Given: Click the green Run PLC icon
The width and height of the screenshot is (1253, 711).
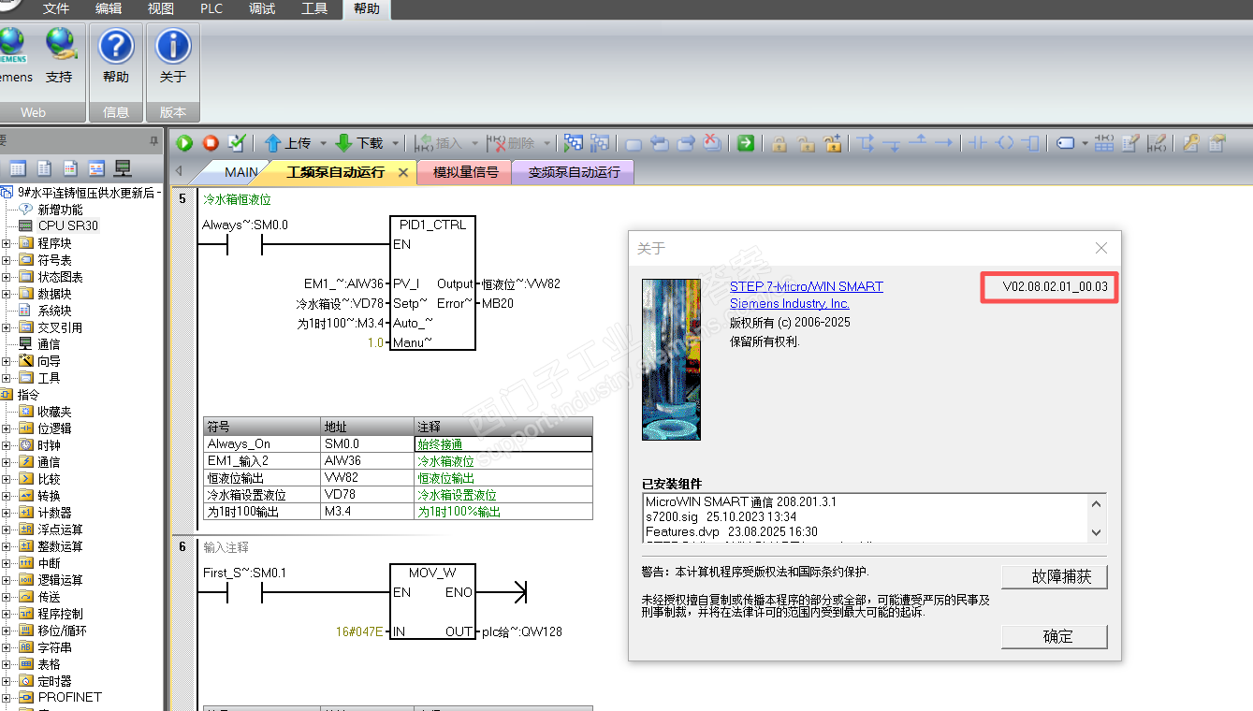Looking at the screenshot, I should tap(184, 143).
